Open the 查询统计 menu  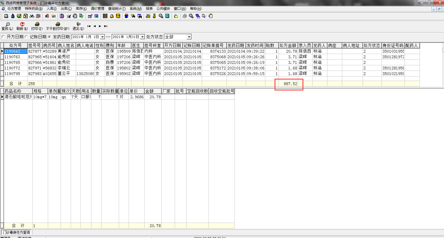[x=117, y=9]
